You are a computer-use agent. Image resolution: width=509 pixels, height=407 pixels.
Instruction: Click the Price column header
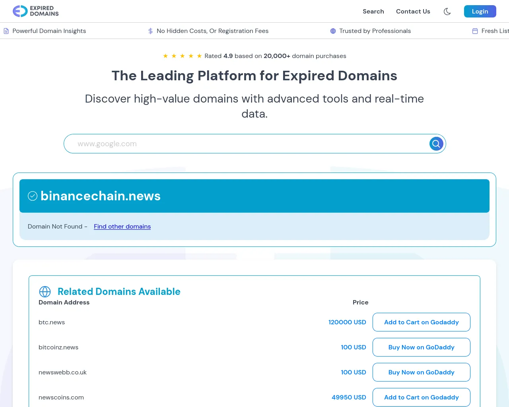pos(361,302)
